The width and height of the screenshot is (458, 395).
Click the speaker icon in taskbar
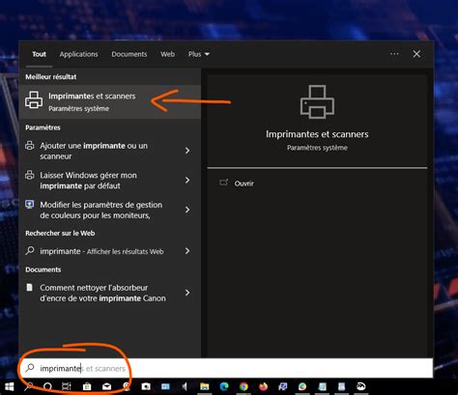click(185, 386)
